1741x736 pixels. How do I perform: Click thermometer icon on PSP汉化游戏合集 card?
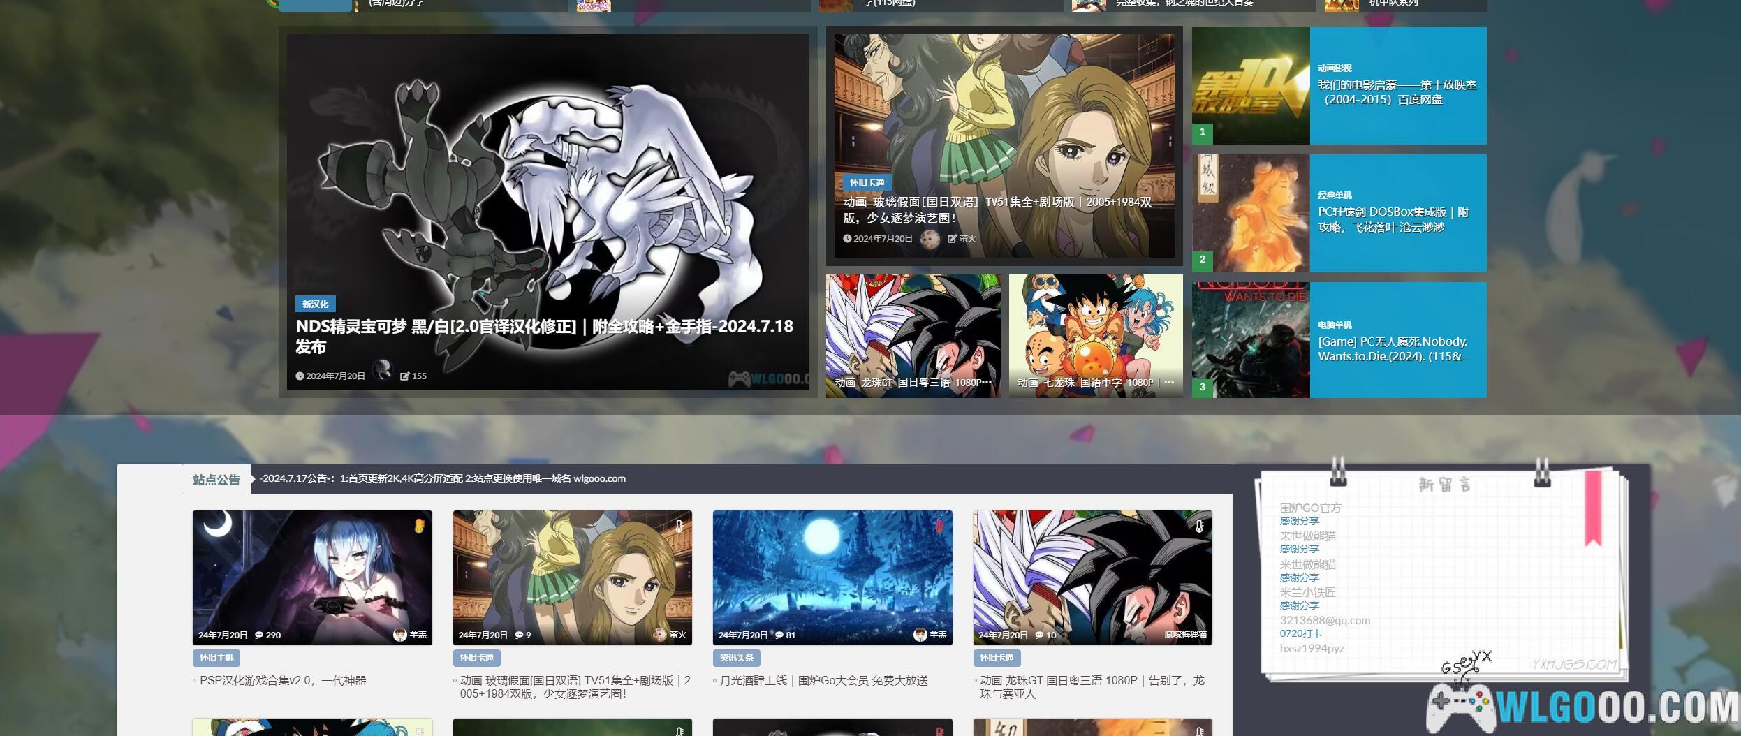coord(419,526)
